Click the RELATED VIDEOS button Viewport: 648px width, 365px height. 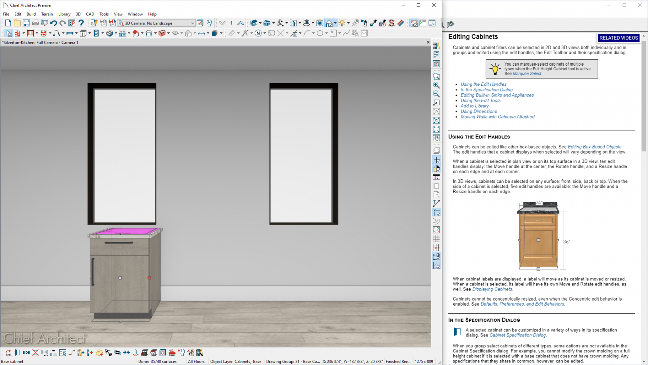point(618,38)
